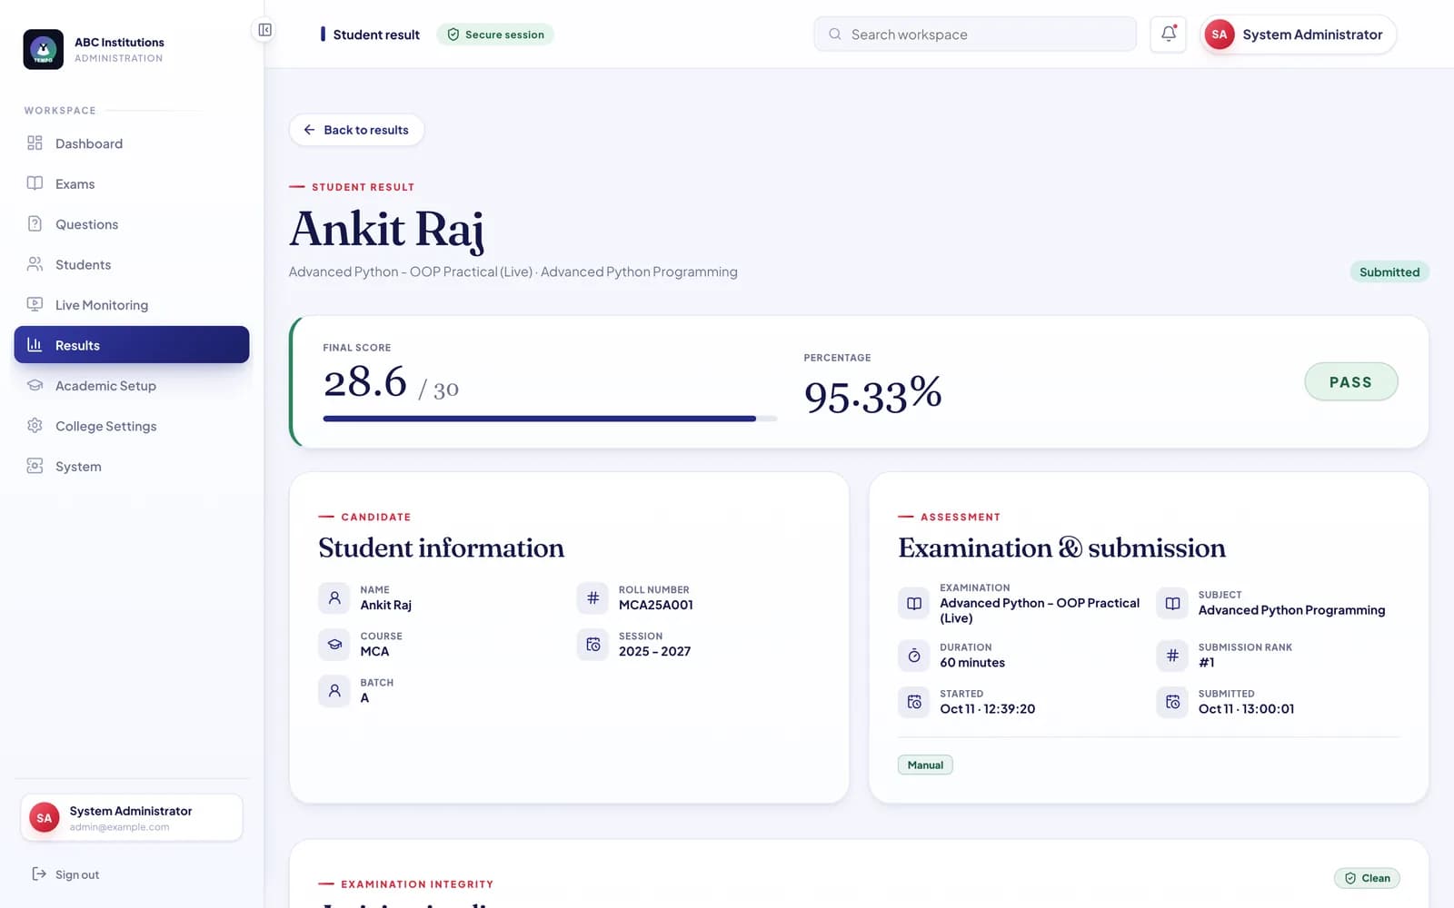Click the Manual tag
The height and width of the screenshot is (908, 1454).
tap(925, 765)
